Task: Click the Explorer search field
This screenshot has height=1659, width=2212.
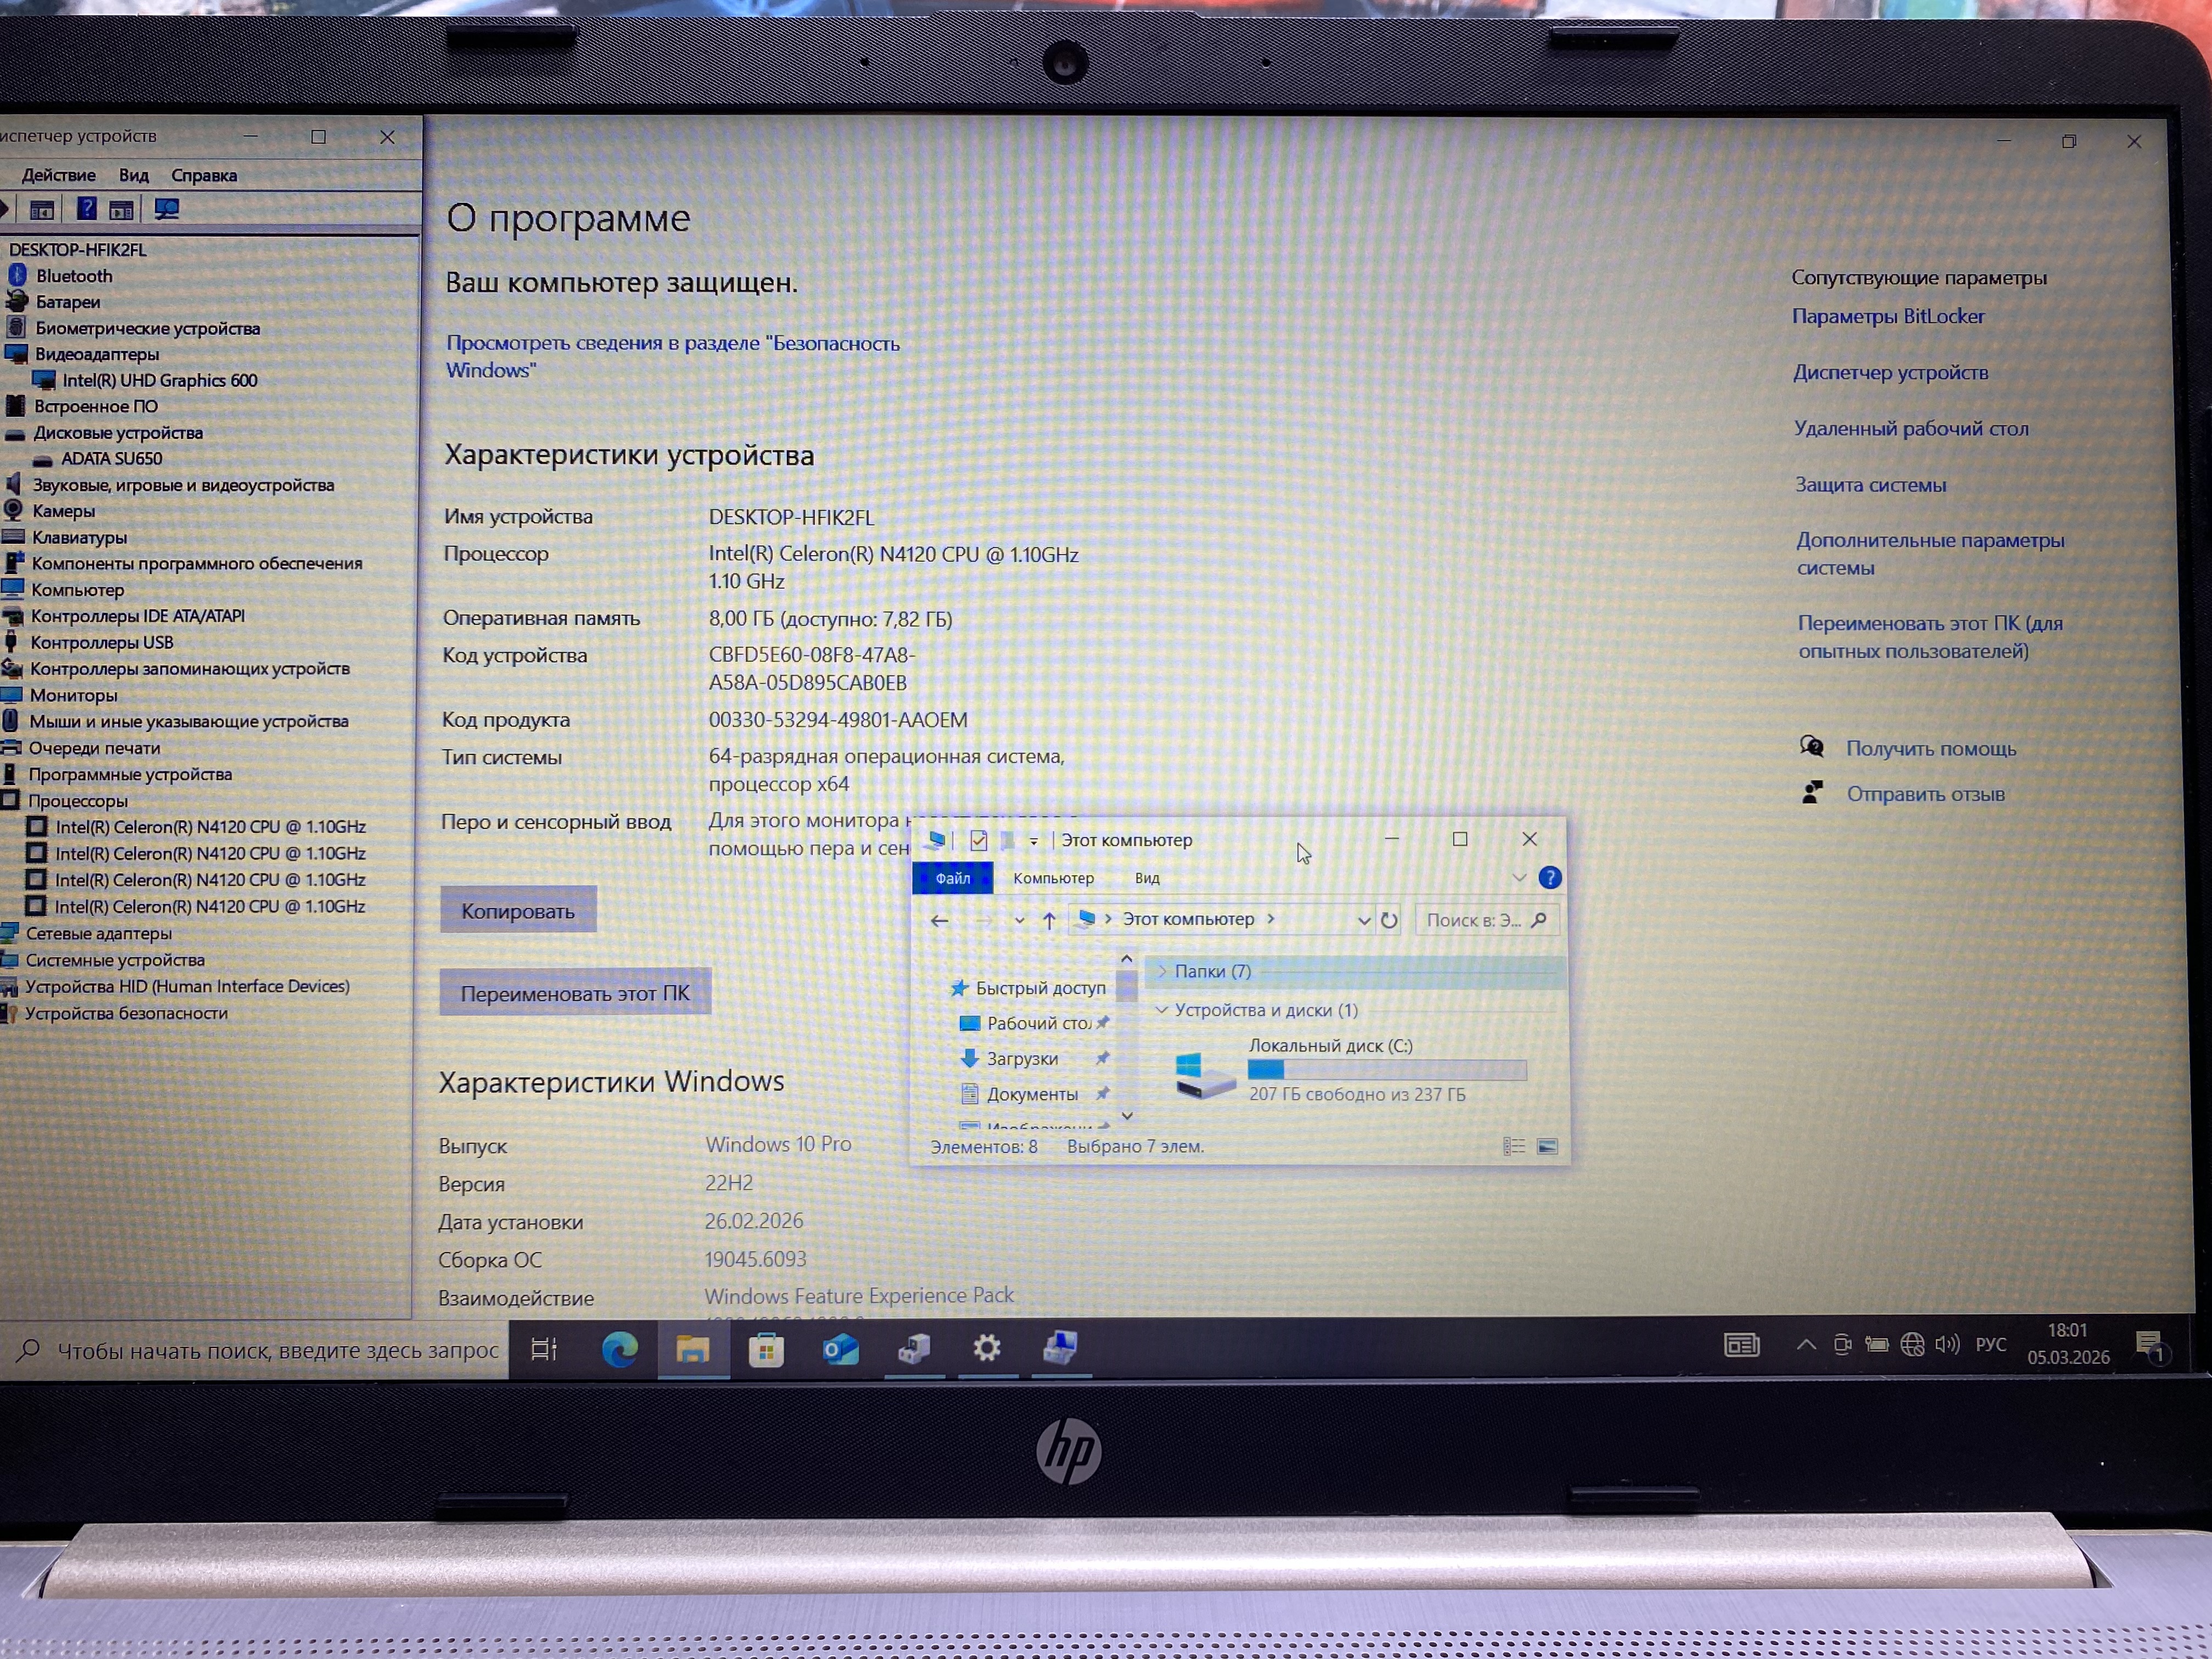Action: coord(1475,920)
